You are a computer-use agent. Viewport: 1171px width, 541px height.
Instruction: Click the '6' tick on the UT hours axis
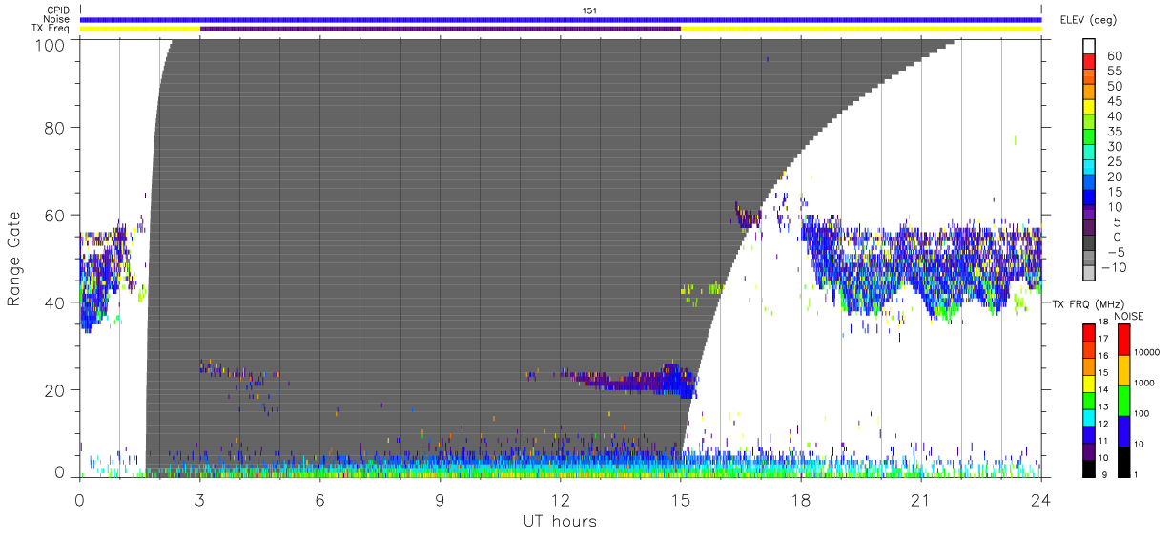(319, 499)
